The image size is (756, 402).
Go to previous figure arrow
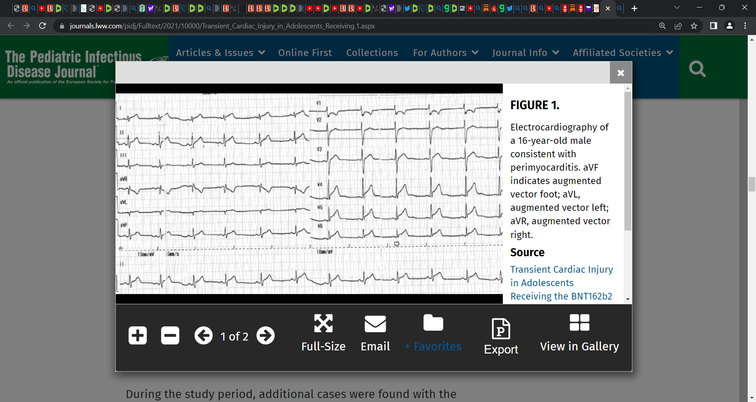(204, 336)
